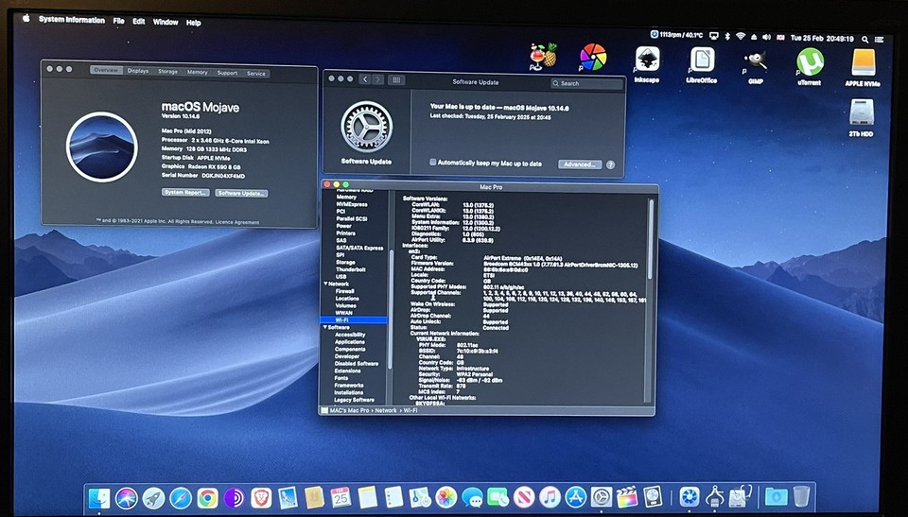Click back arrow in Software Update window
Viewport: 908px width, 517px height.
coord(365,79)
